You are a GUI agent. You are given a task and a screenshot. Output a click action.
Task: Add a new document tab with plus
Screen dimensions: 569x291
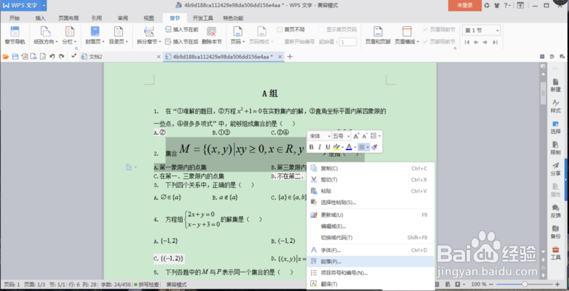290,56
